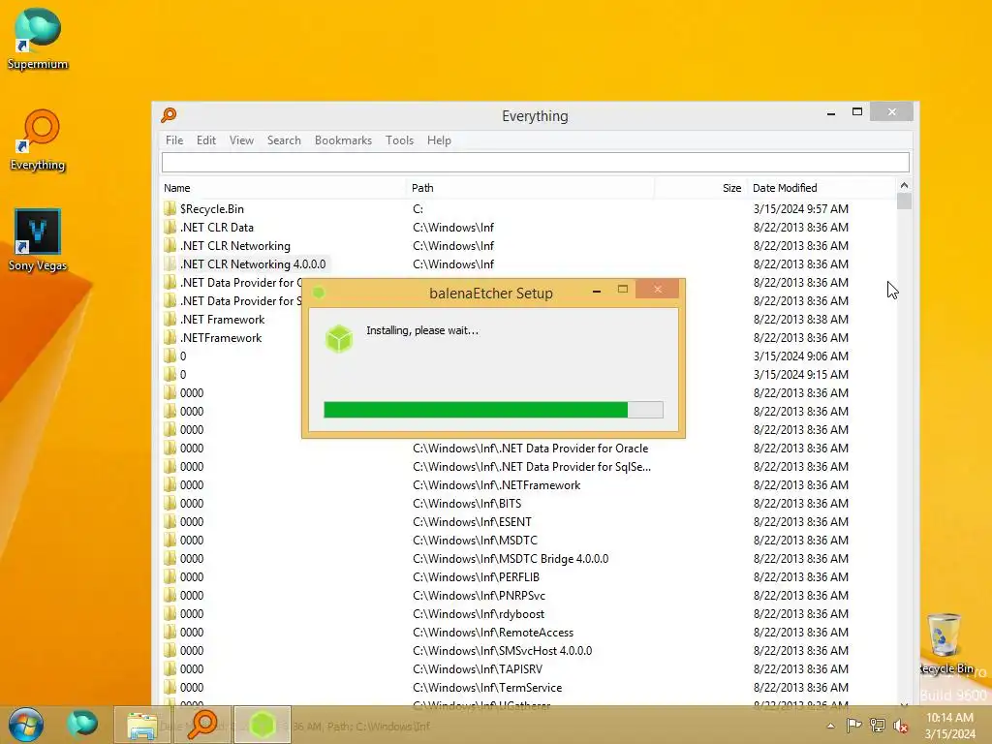Click path C:\Windows\Inf\PNRPSvc

pos(479,596)
